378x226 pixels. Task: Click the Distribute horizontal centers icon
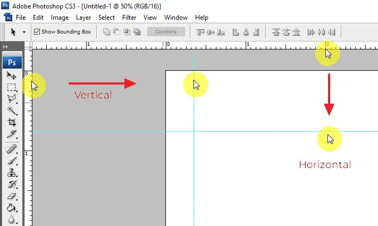321,32
